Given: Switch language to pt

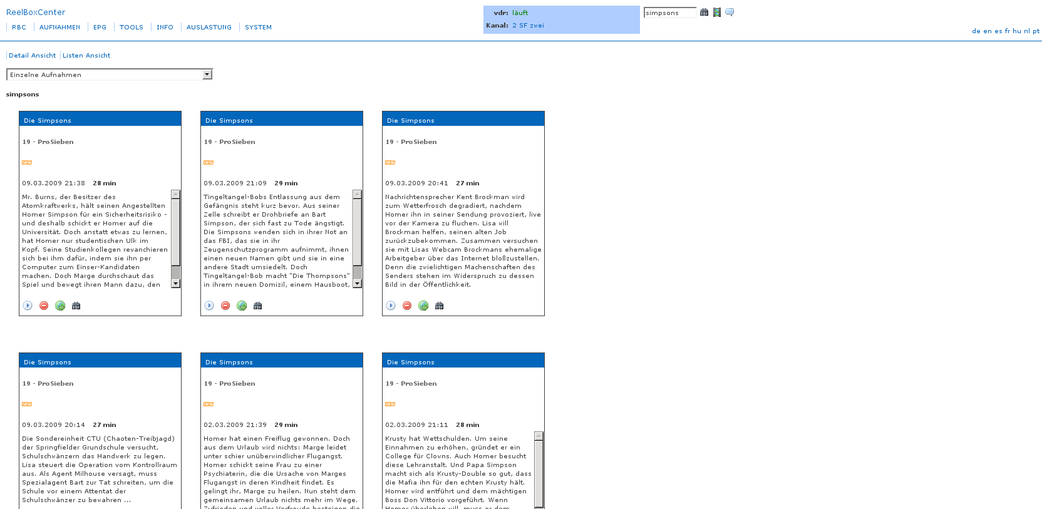Looking at the screenshot, I should 1036,31.
